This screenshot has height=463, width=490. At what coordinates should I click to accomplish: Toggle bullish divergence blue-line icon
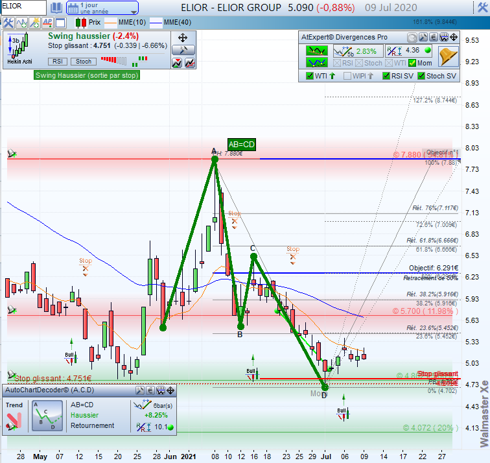click(317, 62)
